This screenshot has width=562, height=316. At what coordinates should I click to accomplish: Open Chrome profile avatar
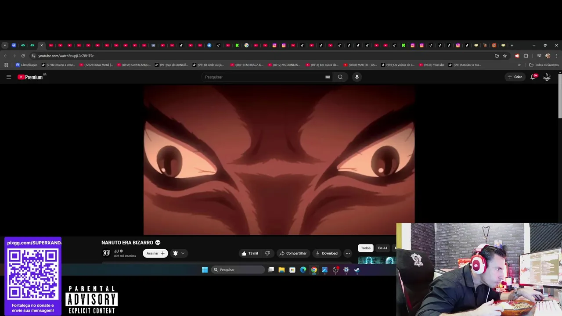pyautogui.click(x=548, y=56)
